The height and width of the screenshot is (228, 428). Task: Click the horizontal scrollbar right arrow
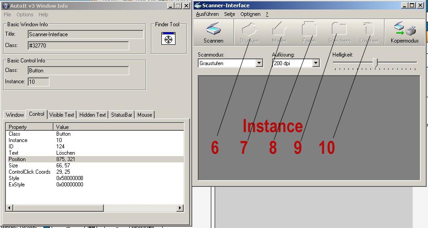[180, 208]
